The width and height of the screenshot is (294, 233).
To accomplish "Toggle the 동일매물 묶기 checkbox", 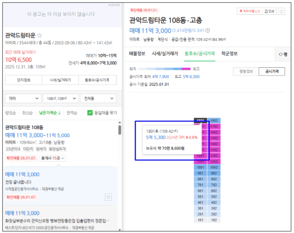I will [x=90, y=112].
